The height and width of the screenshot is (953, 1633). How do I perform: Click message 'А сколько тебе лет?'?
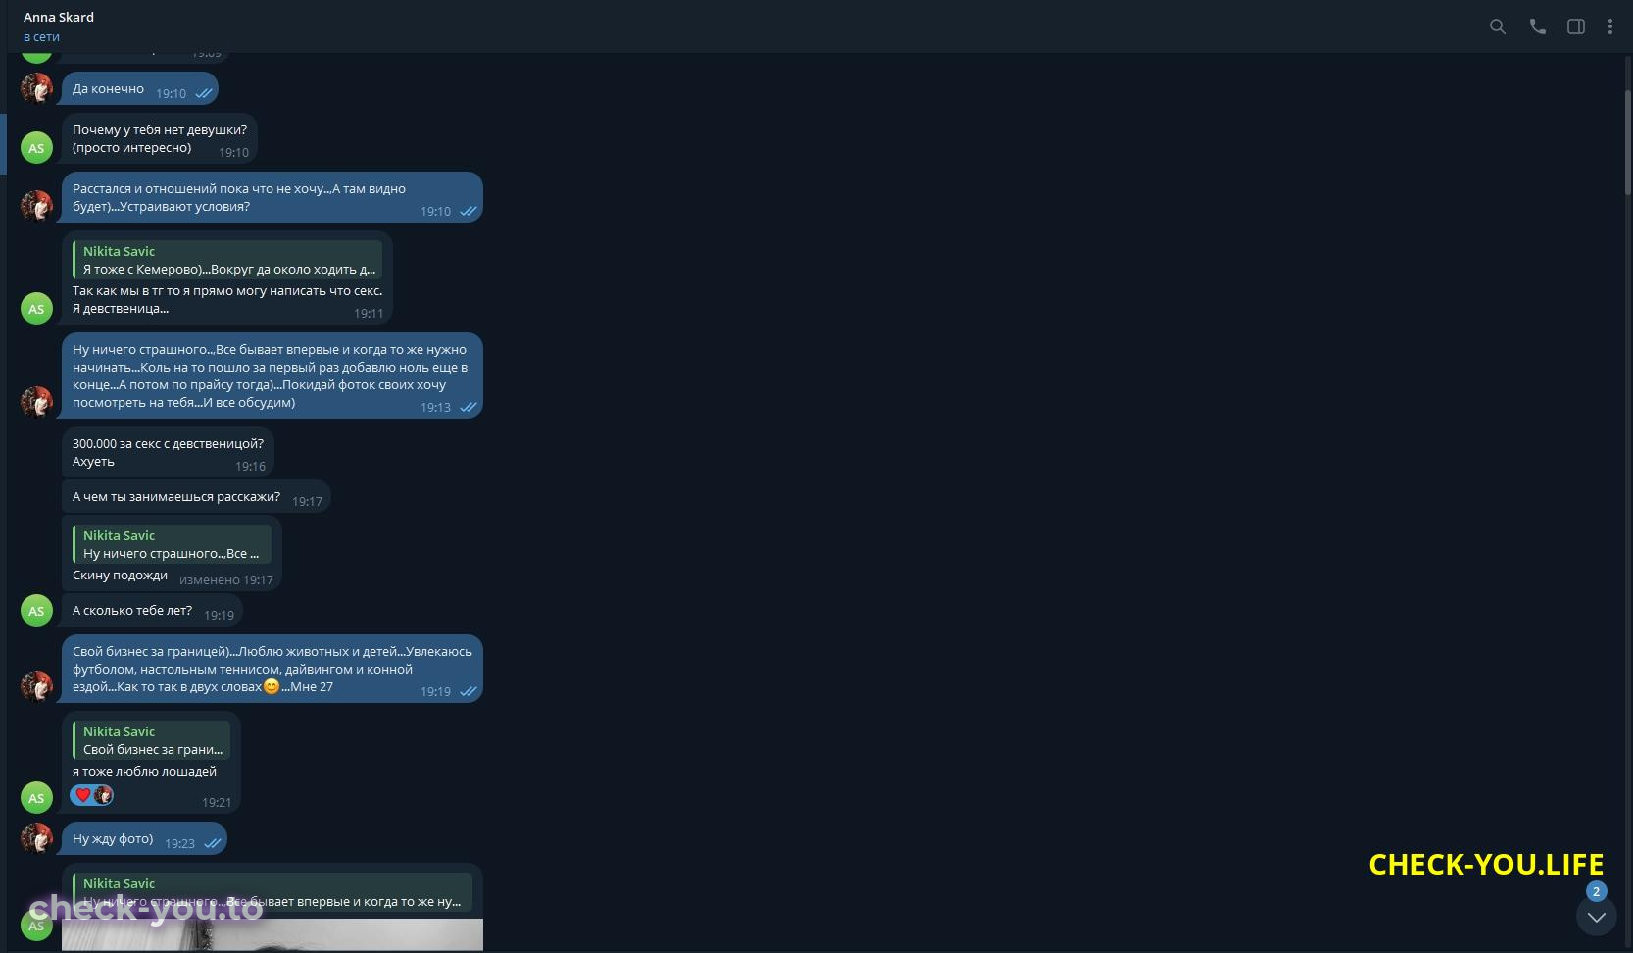152,611
